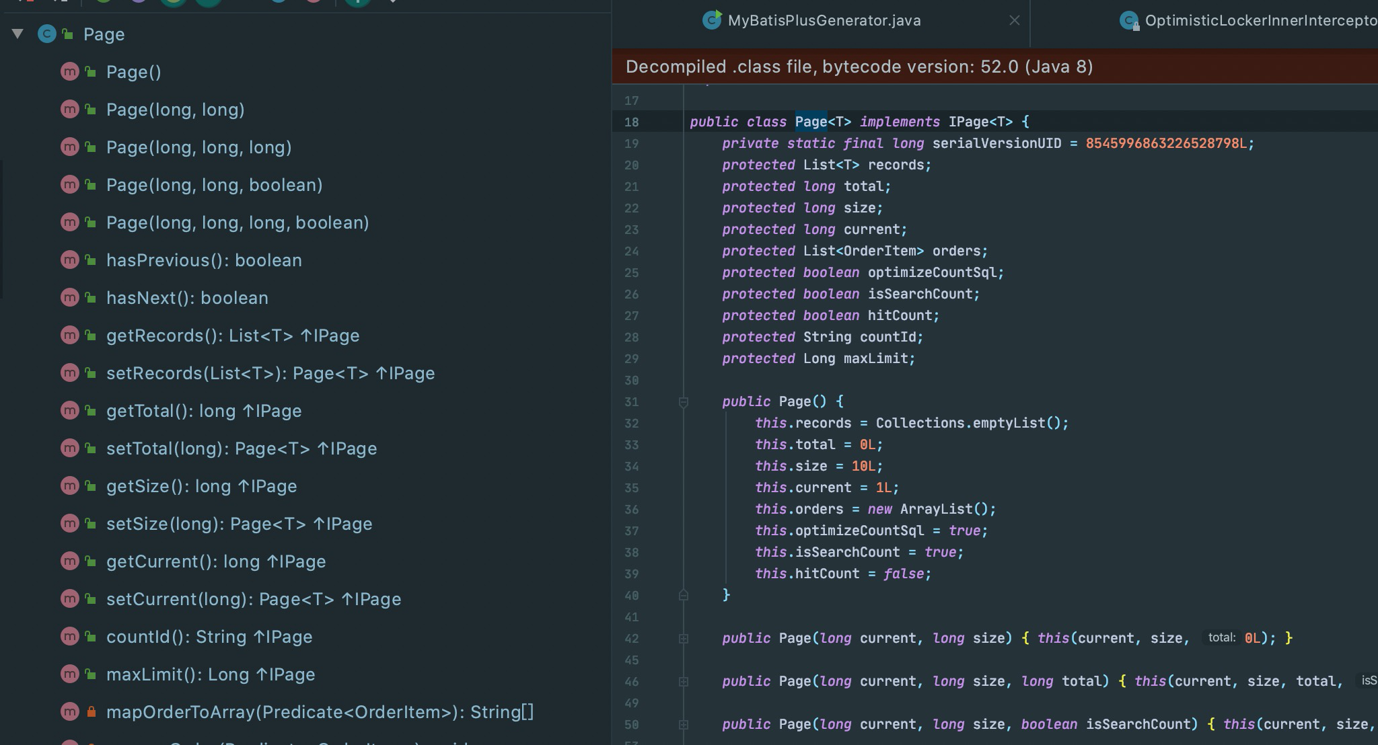Click the 'total:' inlay hint on line 42
1378x745 pixels.
tap(1222, 637)
